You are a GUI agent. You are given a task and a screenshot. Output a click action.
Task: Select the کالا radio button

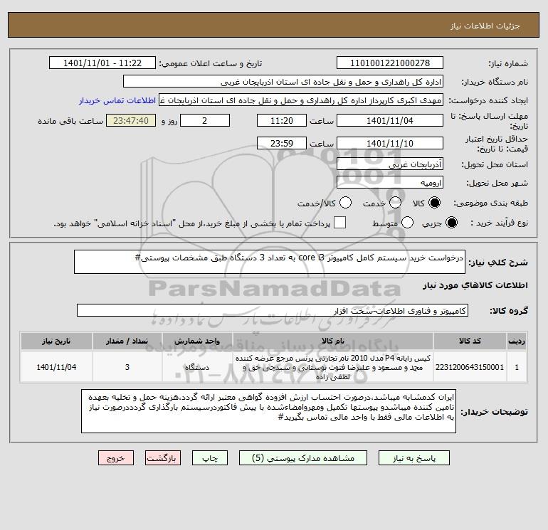434,203
